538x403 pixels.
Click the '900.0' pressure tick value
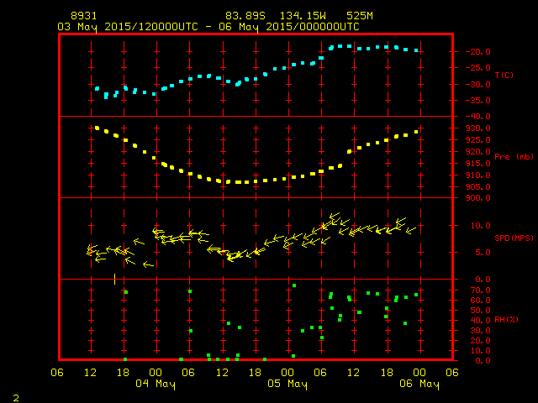[x=478, y=198]
